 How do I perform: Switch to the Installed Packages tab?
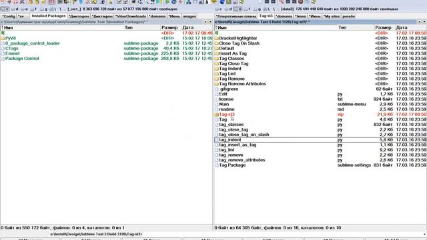pos(49,16)
